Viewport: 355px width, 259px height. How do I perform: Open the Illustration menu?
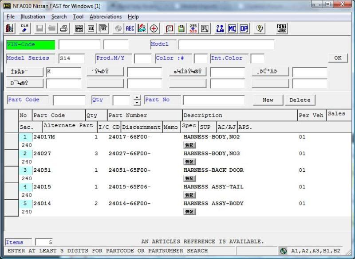click(x=32, y=17)
